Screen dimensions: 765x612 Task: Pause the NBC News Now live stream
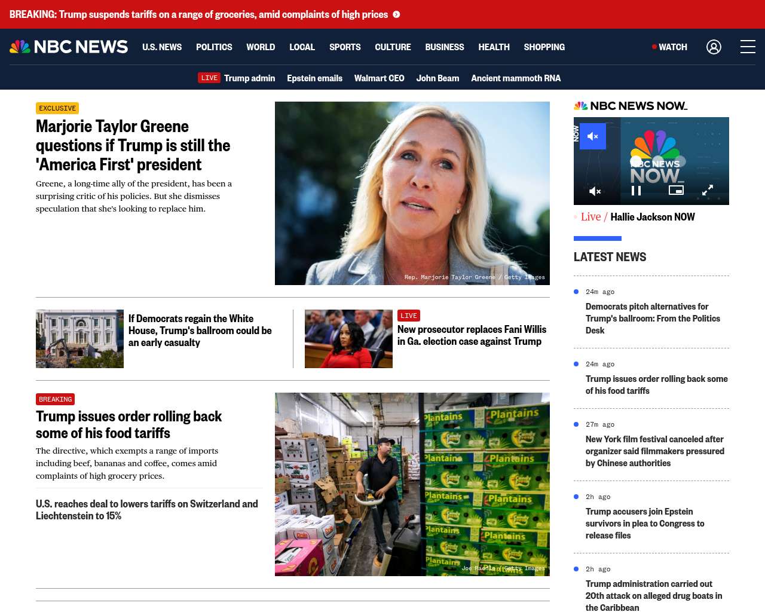pyautogui.click(x=637, y=191)
